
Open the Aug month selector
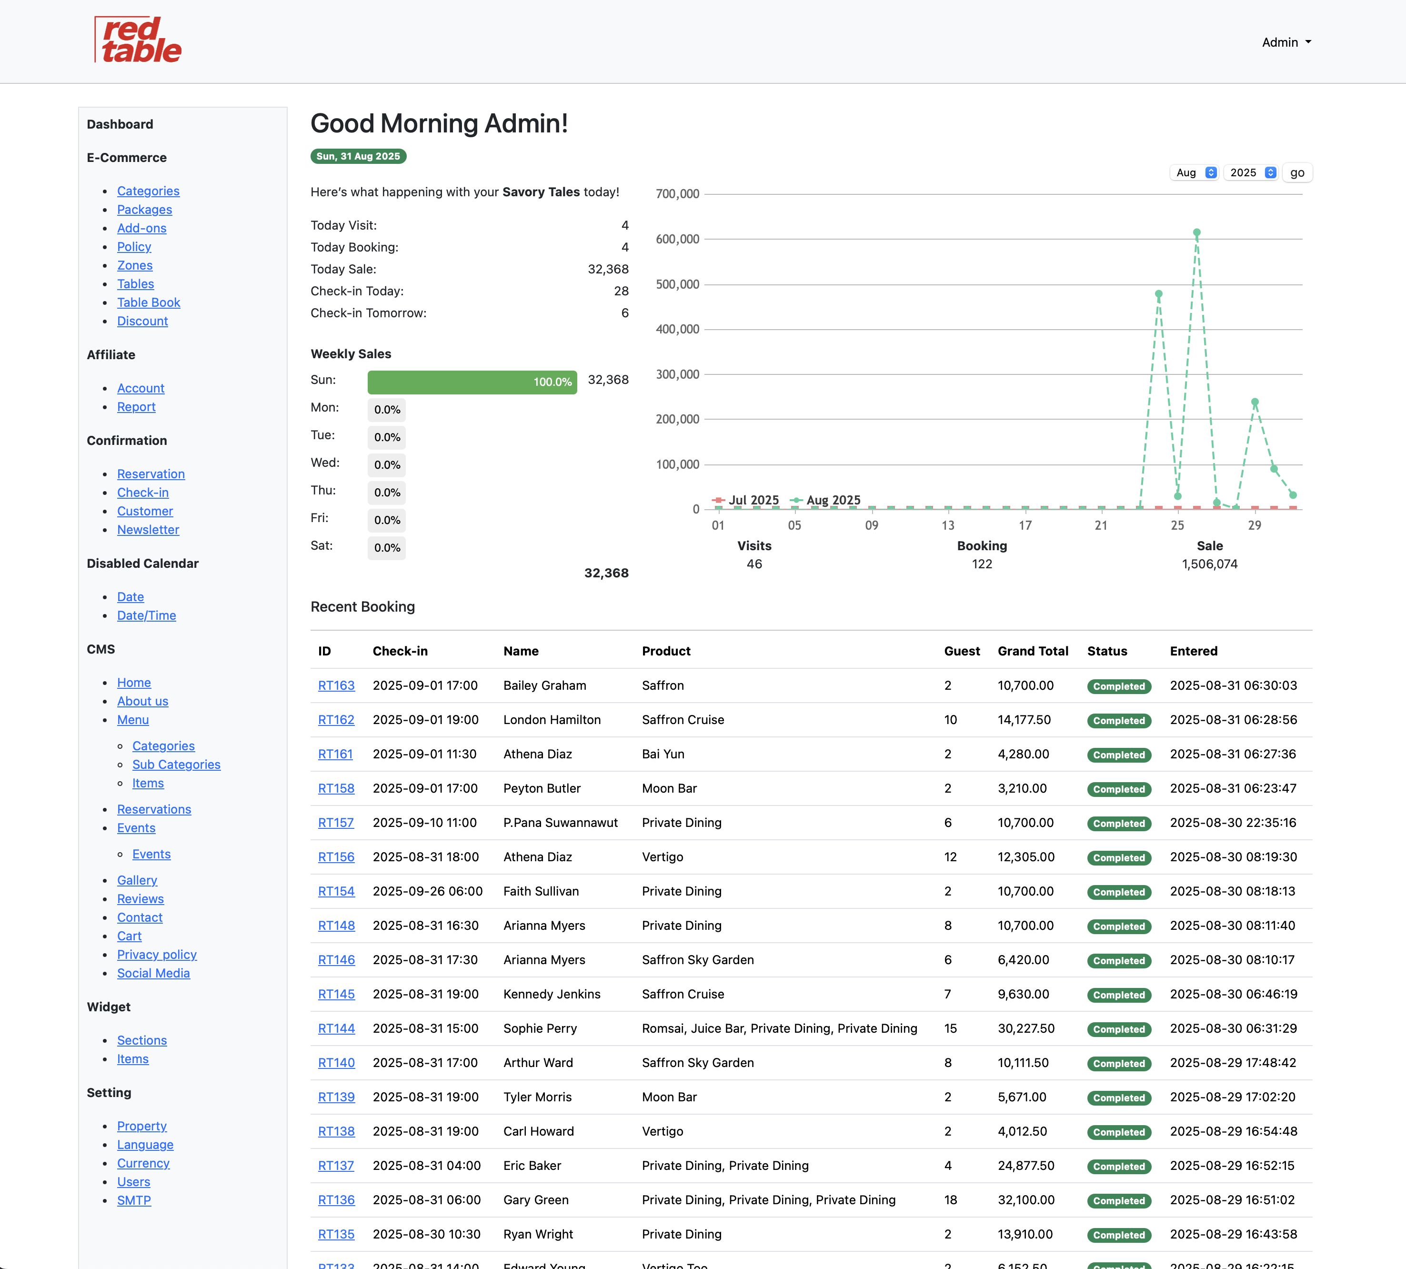(x=1195, y=173)
